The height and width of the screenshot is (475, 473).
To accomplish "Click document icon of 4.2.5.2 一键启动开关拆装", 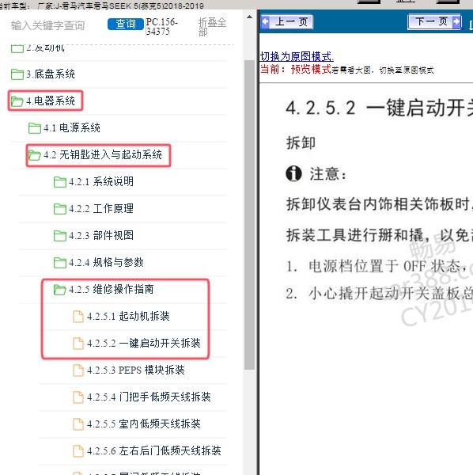I will pos(78,344).
